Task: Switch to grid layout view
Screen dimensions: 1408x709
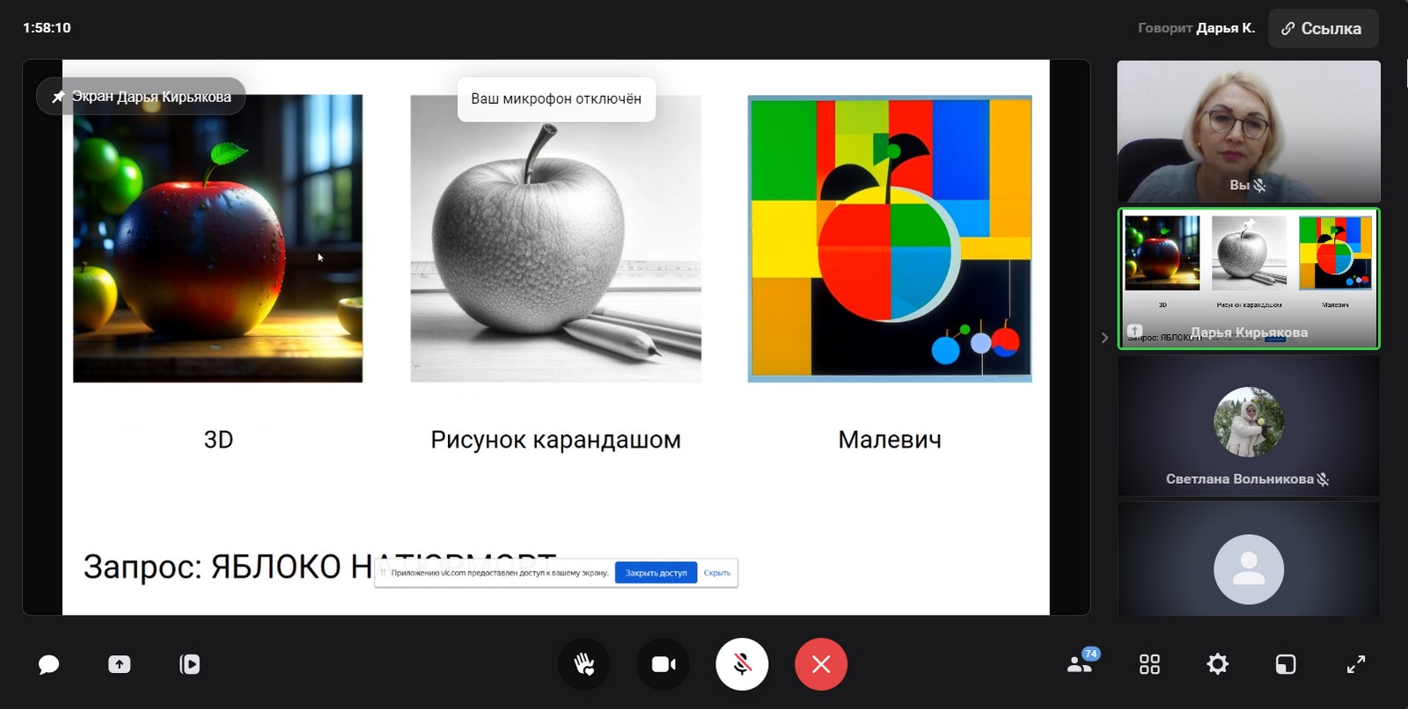Action: 1149,664
